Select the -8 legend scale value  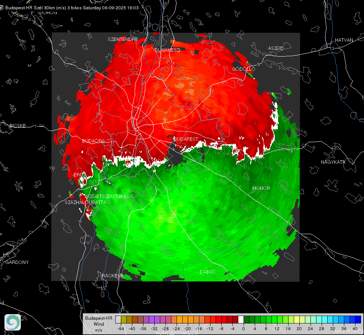(x=221, y=329)
